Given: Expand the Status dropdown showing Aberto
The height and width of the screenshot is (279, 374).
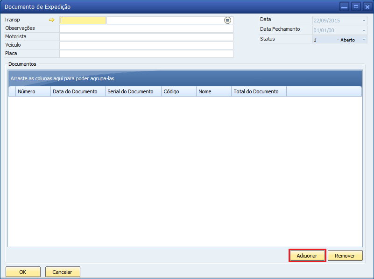Looking at the screenshot, I should coord(364,40).
